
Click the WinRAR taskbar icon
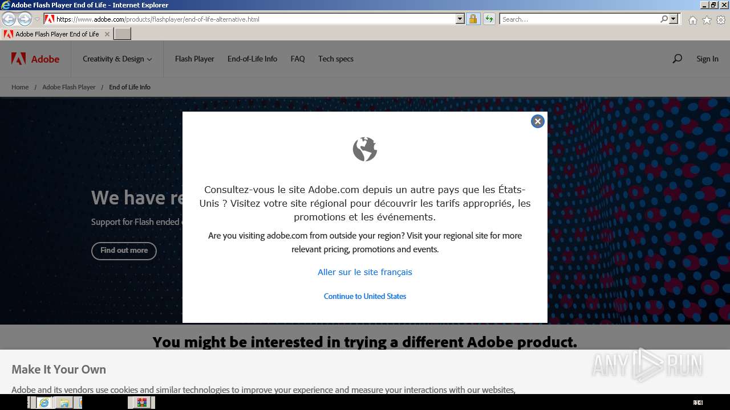coord(141,403)
